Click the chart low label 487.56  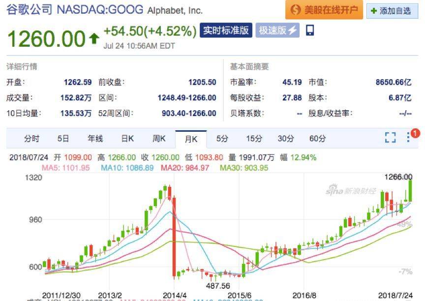click(218, 286)
